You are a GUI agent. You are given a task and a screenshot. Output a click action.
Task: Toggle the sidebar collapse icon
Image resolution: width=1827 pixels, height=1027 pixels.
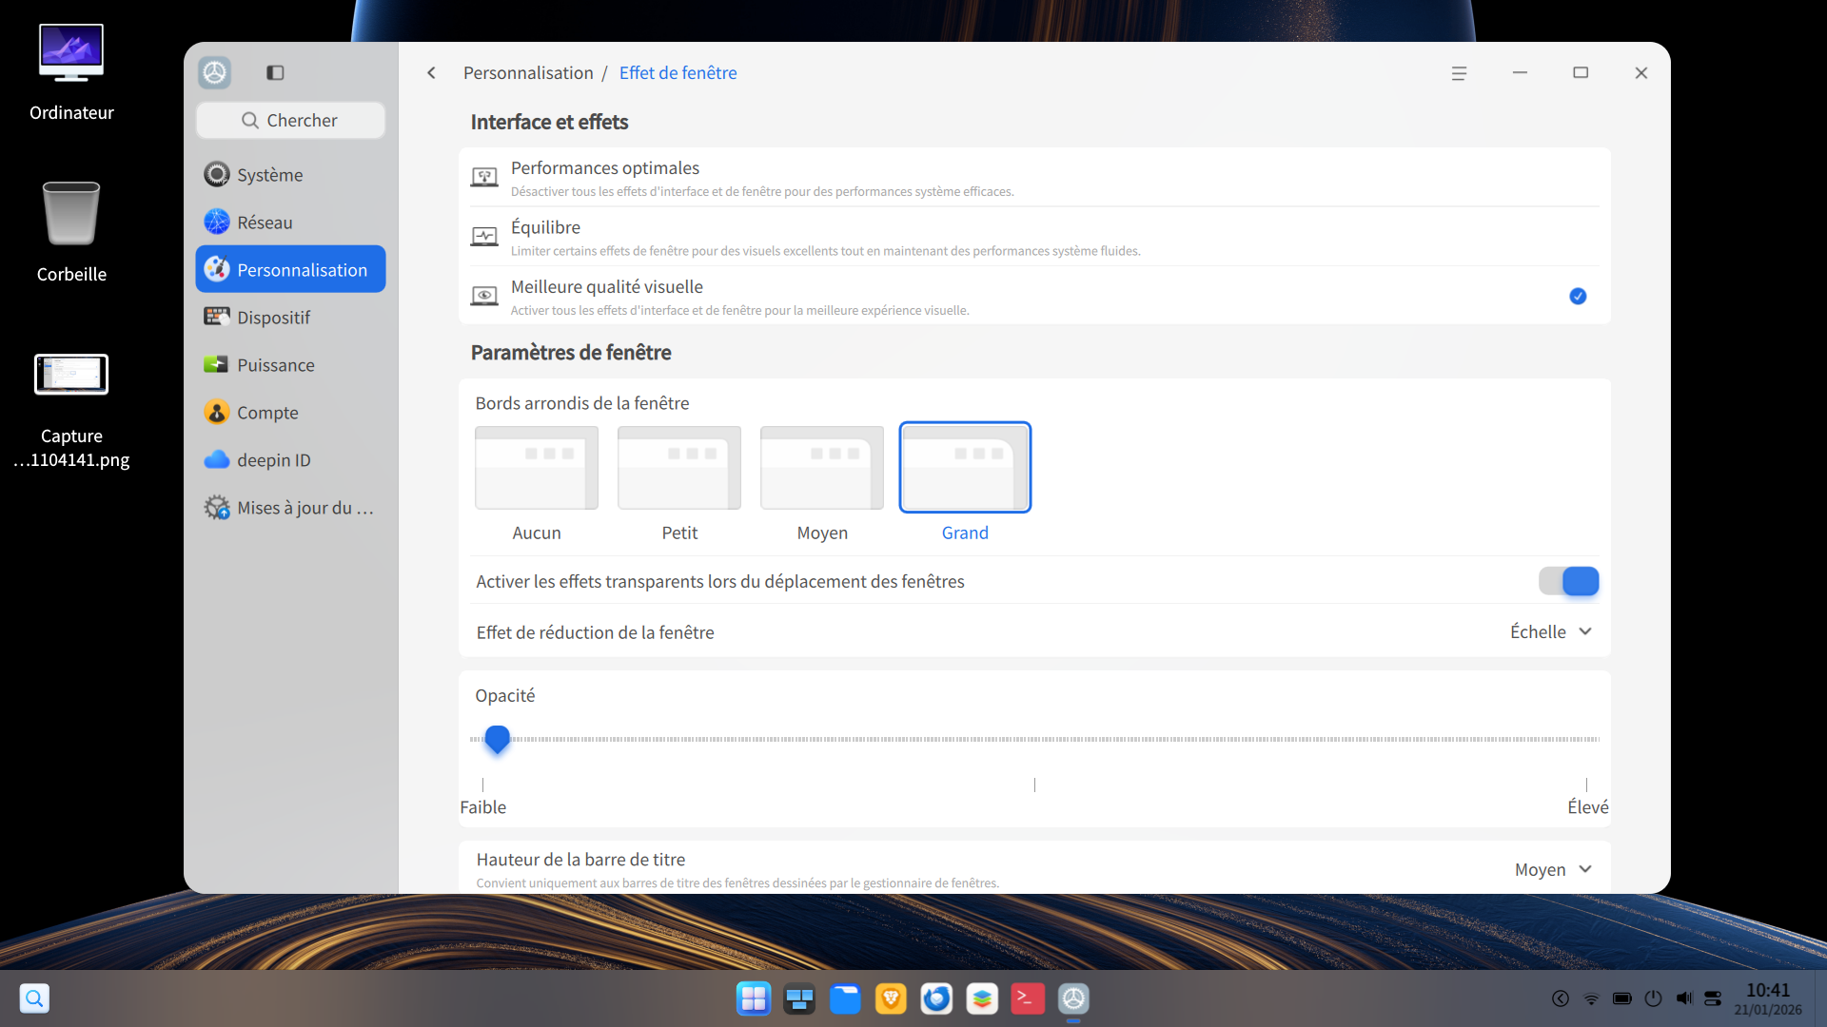point(275,72)
